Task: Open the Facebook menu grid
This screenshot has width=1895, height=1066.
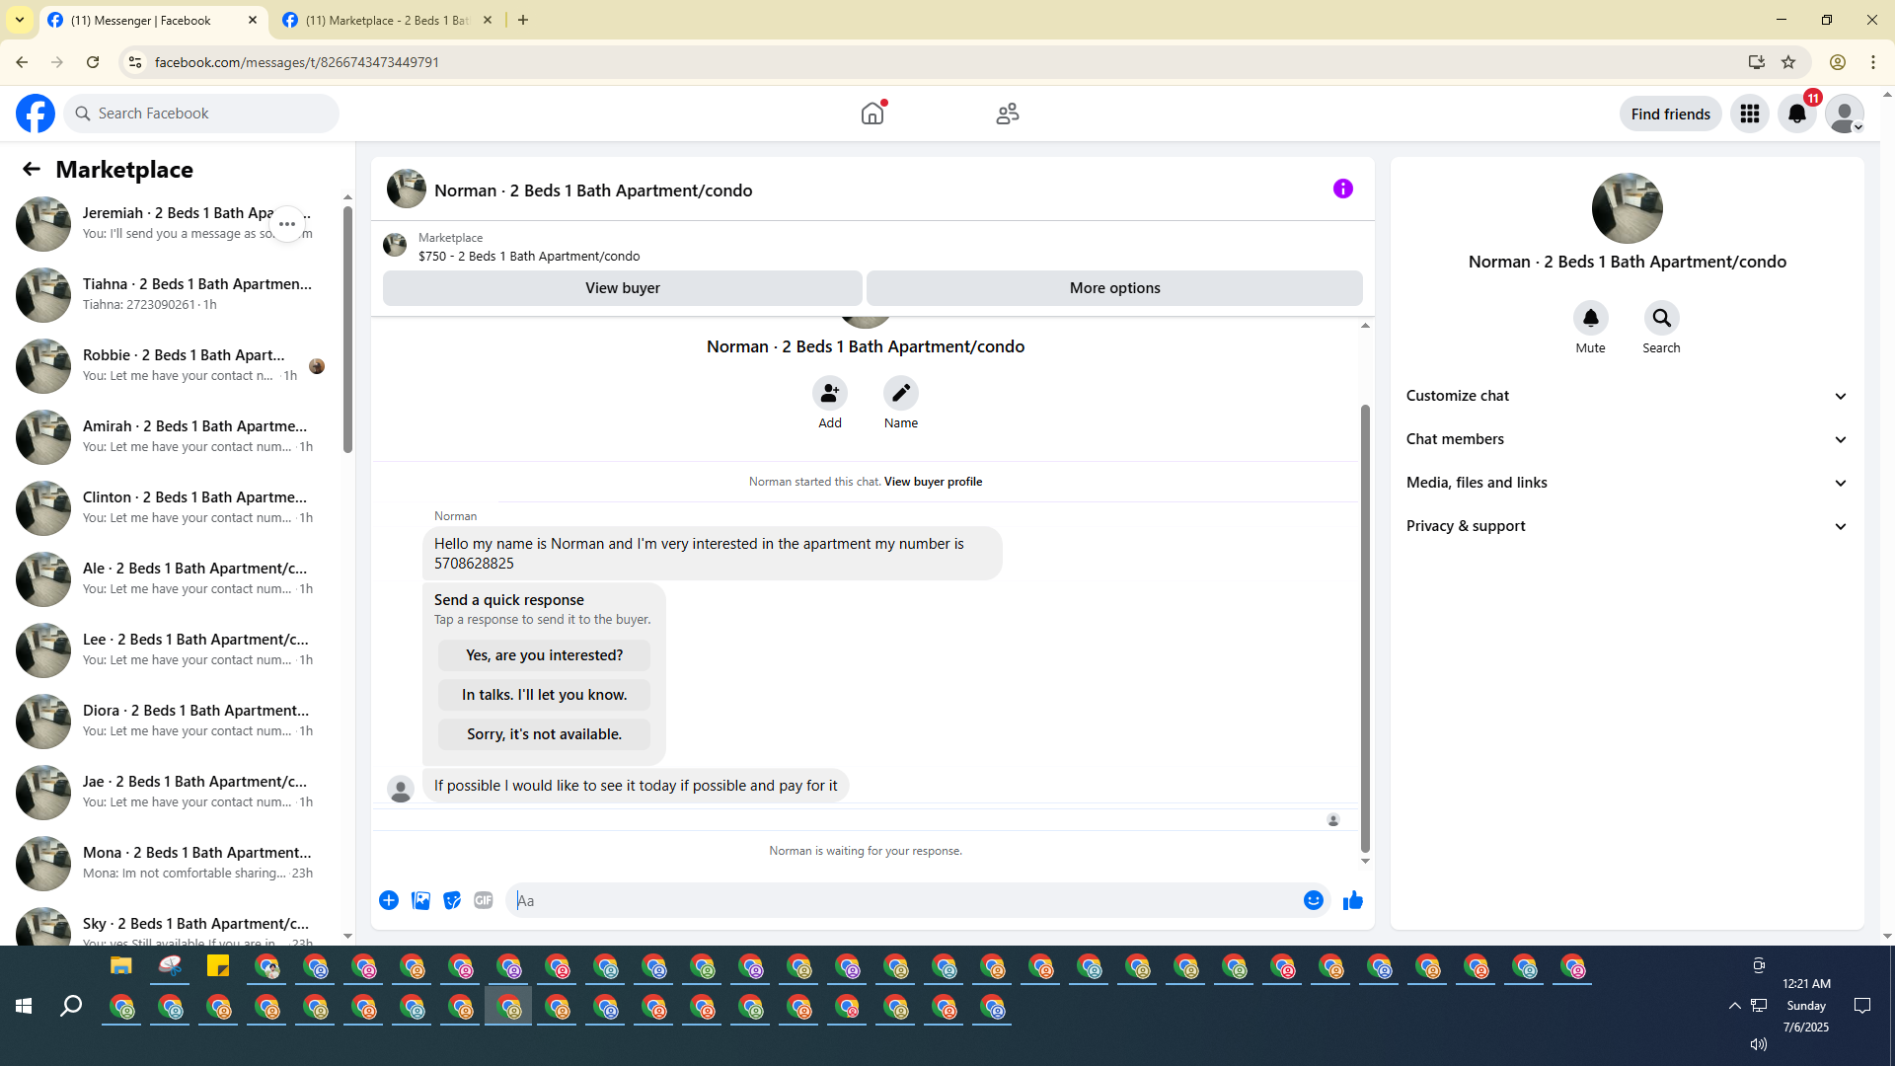Action: (x=1749, y=114)
